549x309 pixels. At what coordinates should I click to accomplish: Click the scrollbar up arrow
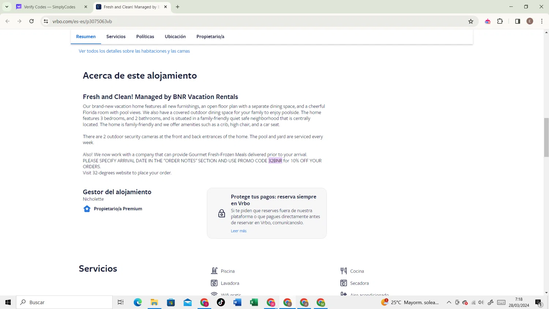[546, 32]
